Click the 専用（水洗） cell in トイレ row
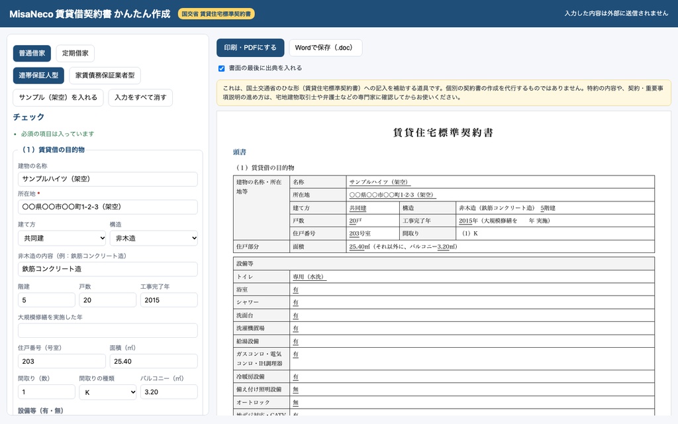 [472, 276]
